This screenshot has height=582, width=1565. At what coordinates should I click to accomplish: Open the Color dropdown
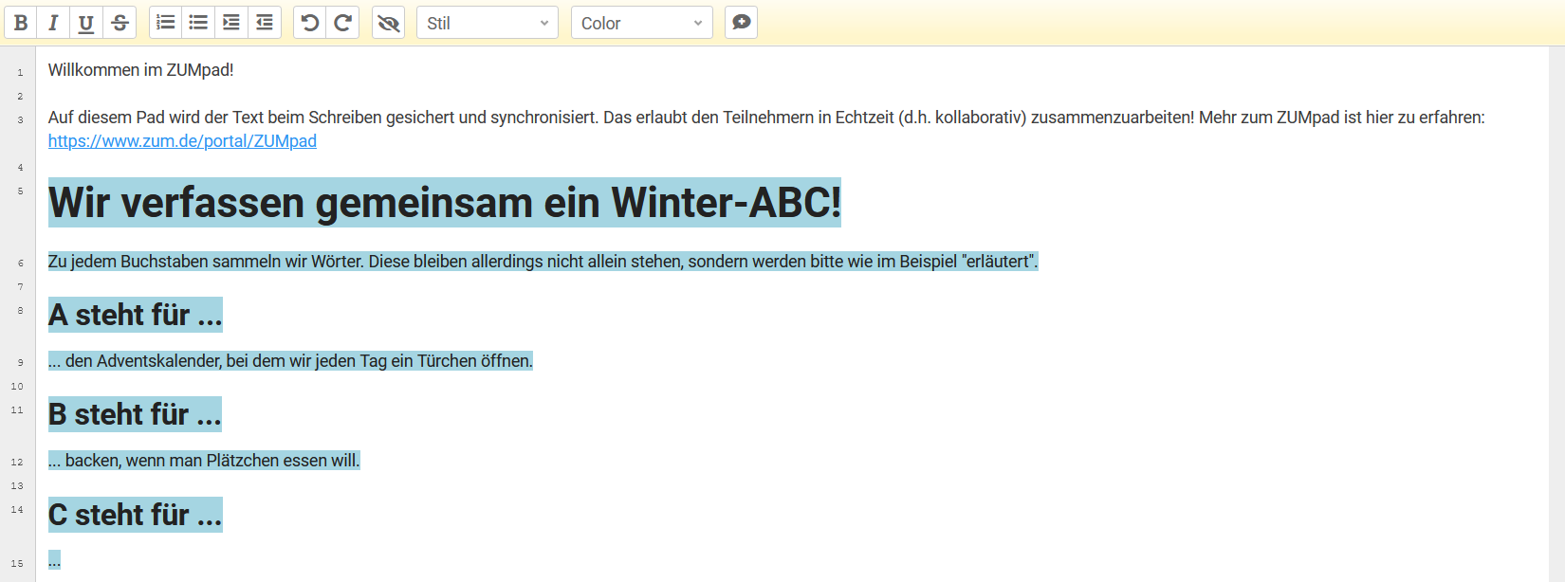(641, 23)
